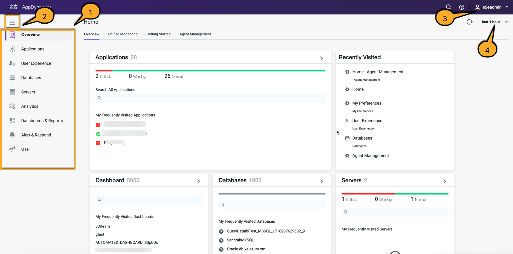Open the last 1 hour time range dropdown
The image size is (513, 254).
tap(495, 22)
